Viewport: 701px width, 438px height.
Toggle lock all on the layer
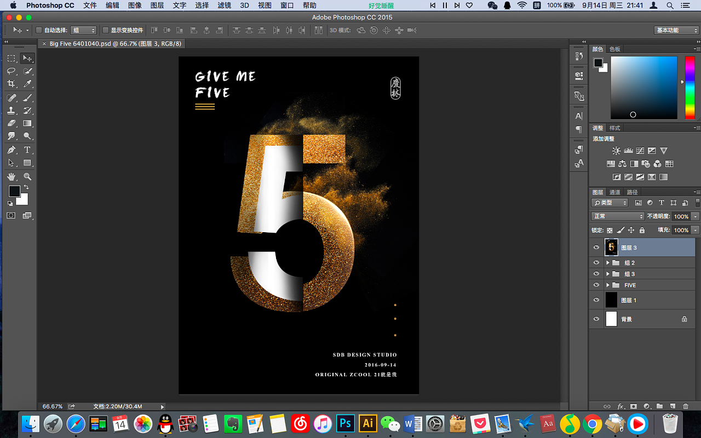642,230
